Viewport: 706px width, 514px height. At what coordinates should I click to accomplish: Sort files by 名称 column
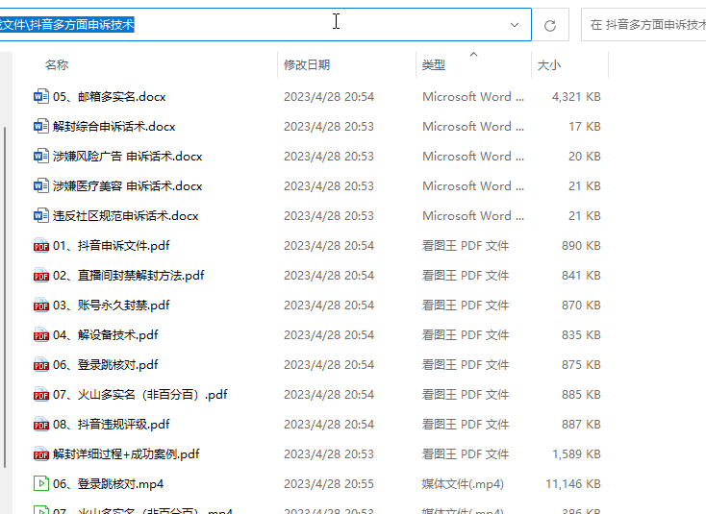57,65
